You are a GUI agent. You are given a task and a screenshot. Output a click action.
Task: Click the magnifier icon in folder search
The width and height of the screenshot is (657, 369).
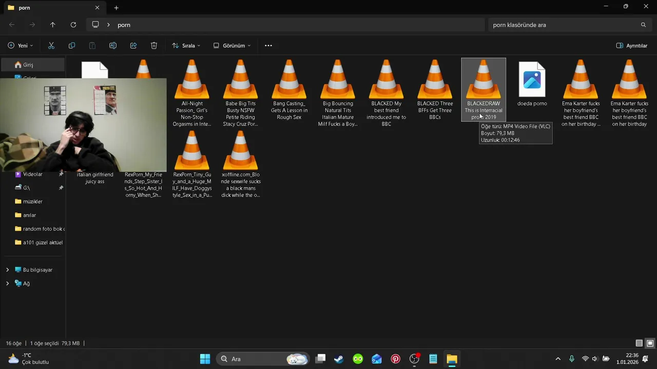pyautogui.click(x=643, y=25)
